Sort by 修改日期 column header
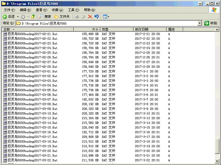221x165 pixels. (x=150, y=29)
